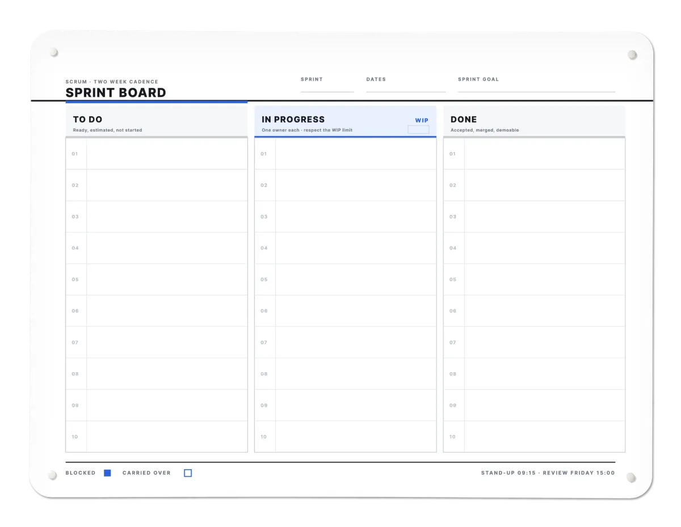Select the In Progress column header
Viewport: 681px width, 527px height.
click(x=345, y=121)
